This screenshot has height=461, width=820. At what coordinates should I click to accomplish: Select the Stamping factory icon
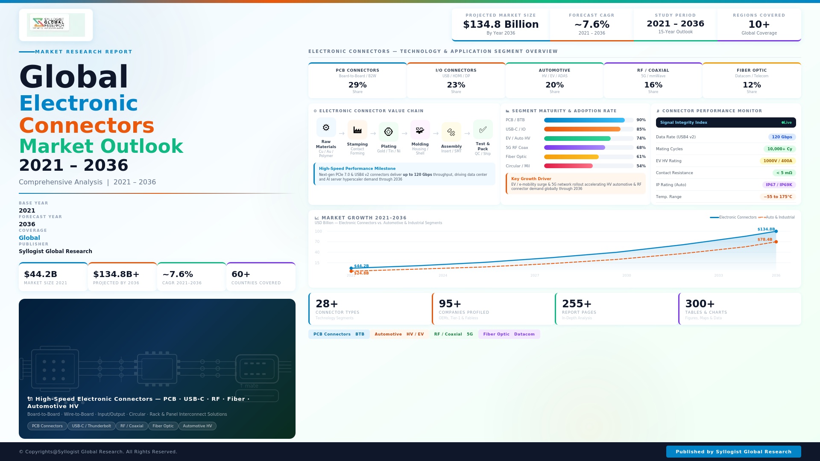(x=357, y=130)
